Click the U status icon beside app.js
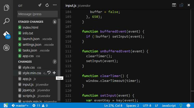 coord(20,79)
